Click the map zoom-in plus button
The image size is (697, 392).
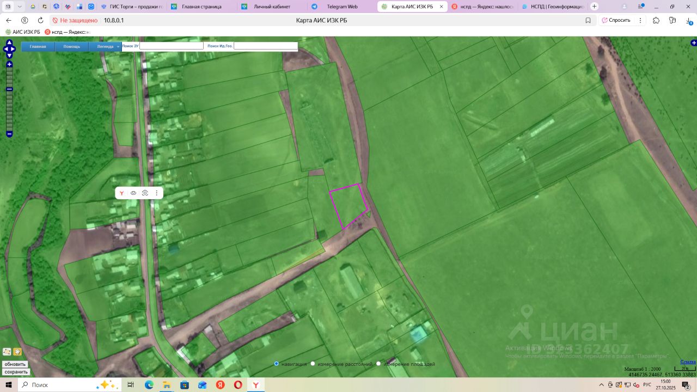(x=9, y=64)
